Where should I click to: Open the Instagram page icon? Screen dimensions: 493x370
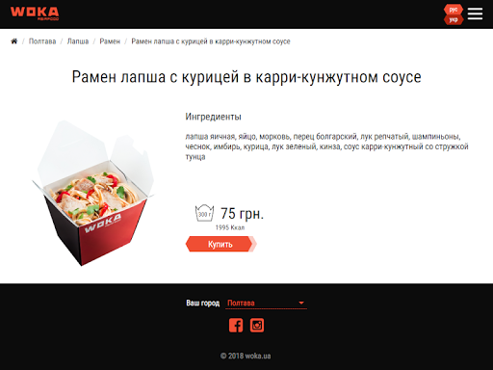(x=257, y=325)
